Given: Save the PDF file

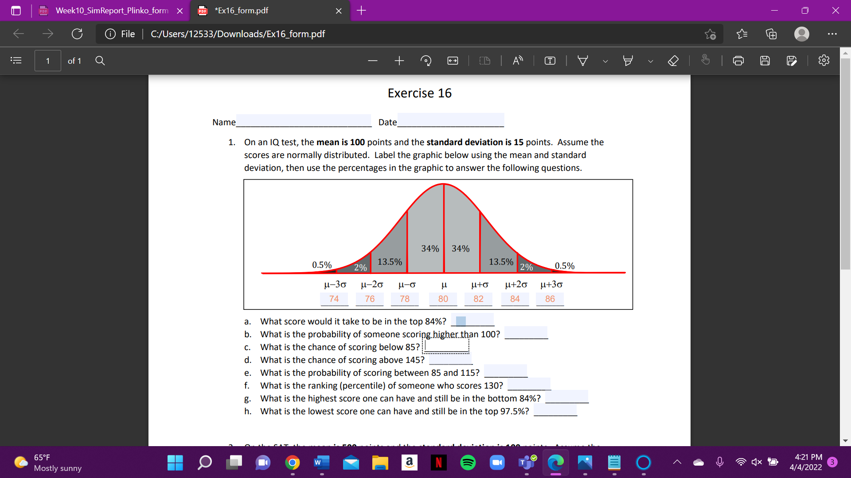Looking at the screenshot, I should point(765,61).
